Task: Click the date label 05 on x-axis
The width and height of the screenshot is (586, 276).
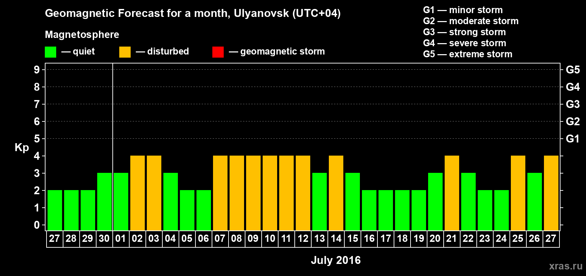Action: point(187,239)
